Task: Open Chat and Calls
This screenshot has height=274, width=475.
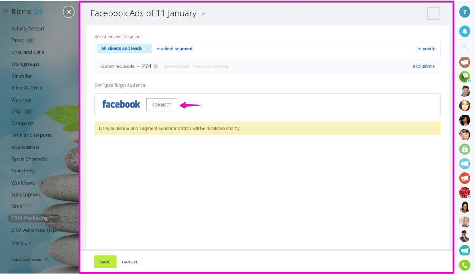Action: [x=27, y=52]
